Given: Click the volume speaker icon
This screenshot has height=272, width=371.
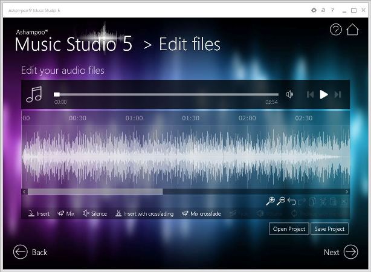Looking at the screenshot, I should [289, 94].
